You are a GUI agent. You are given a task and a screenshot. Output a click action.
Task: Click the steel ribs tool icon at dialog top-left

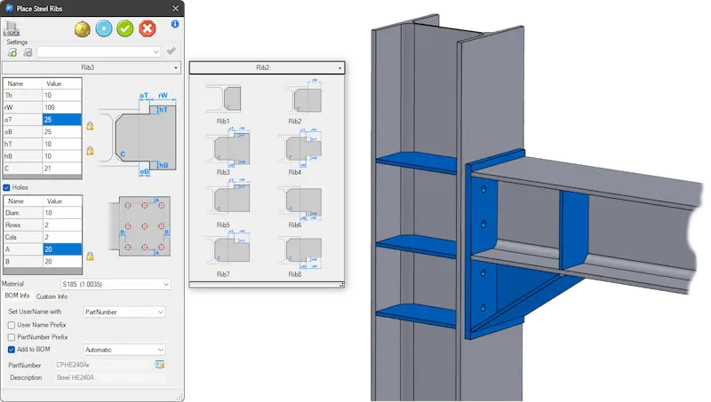coord(12,28)
